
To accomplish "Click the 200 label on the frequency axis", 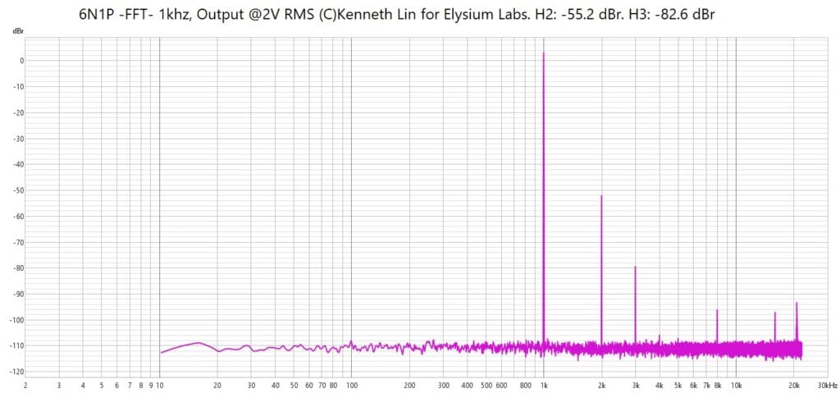I will 409,386.
